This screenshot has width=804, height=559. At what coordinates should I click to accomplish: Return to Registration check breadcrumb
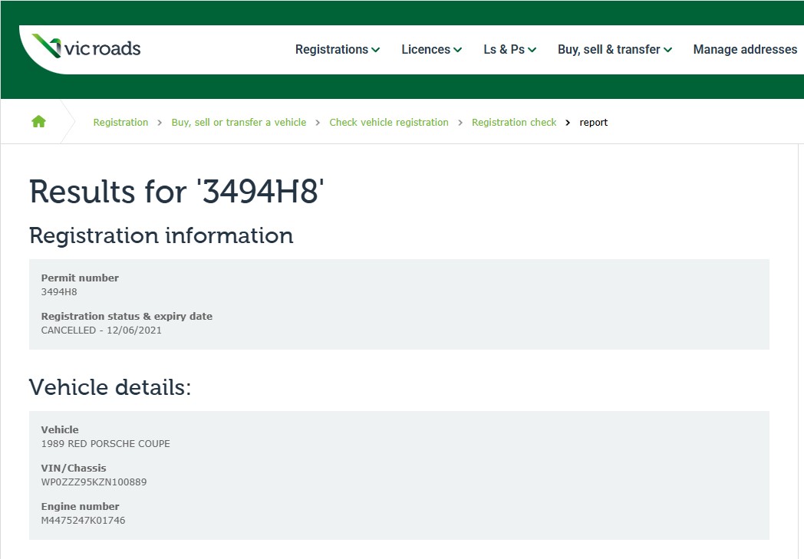click(x=514, y=122)
